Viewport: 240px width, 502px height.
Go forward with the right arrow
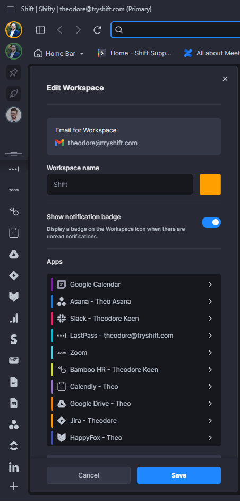click(78, 30)
